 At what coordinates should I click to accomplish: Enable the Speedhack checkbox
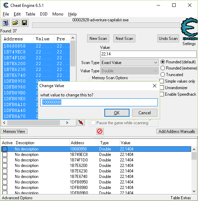162,94
